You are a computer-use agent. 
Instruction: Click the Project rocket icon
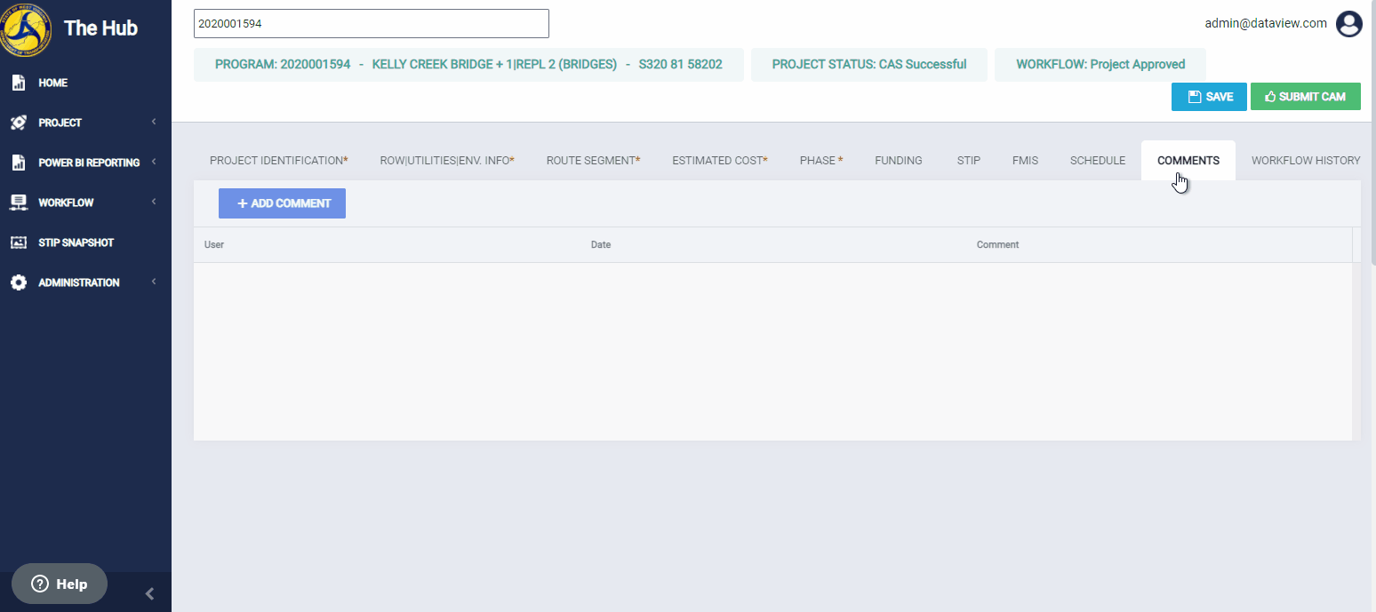coord(18,123)
